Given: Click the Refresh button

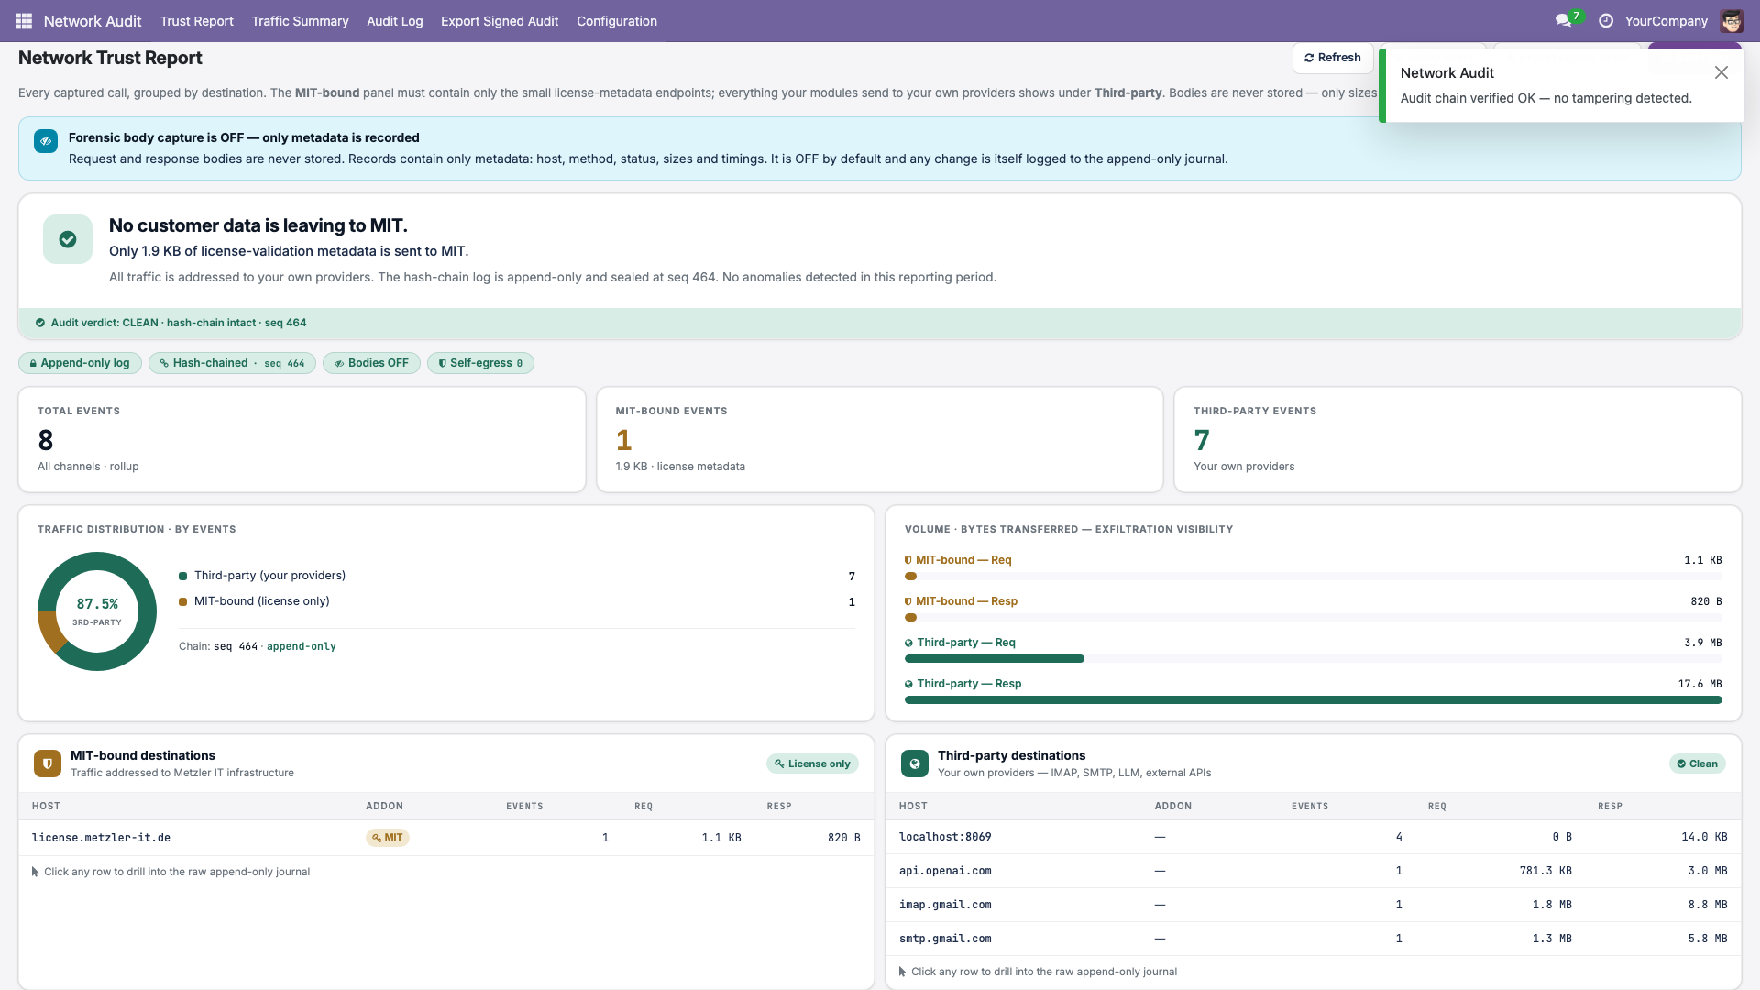Looking at the screenshot, I should pos(1333,58).
